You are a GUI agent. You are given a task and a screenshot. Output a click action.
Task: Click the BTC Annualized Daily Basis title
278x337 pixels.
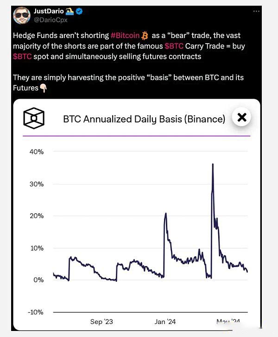[x=144, y=119]
